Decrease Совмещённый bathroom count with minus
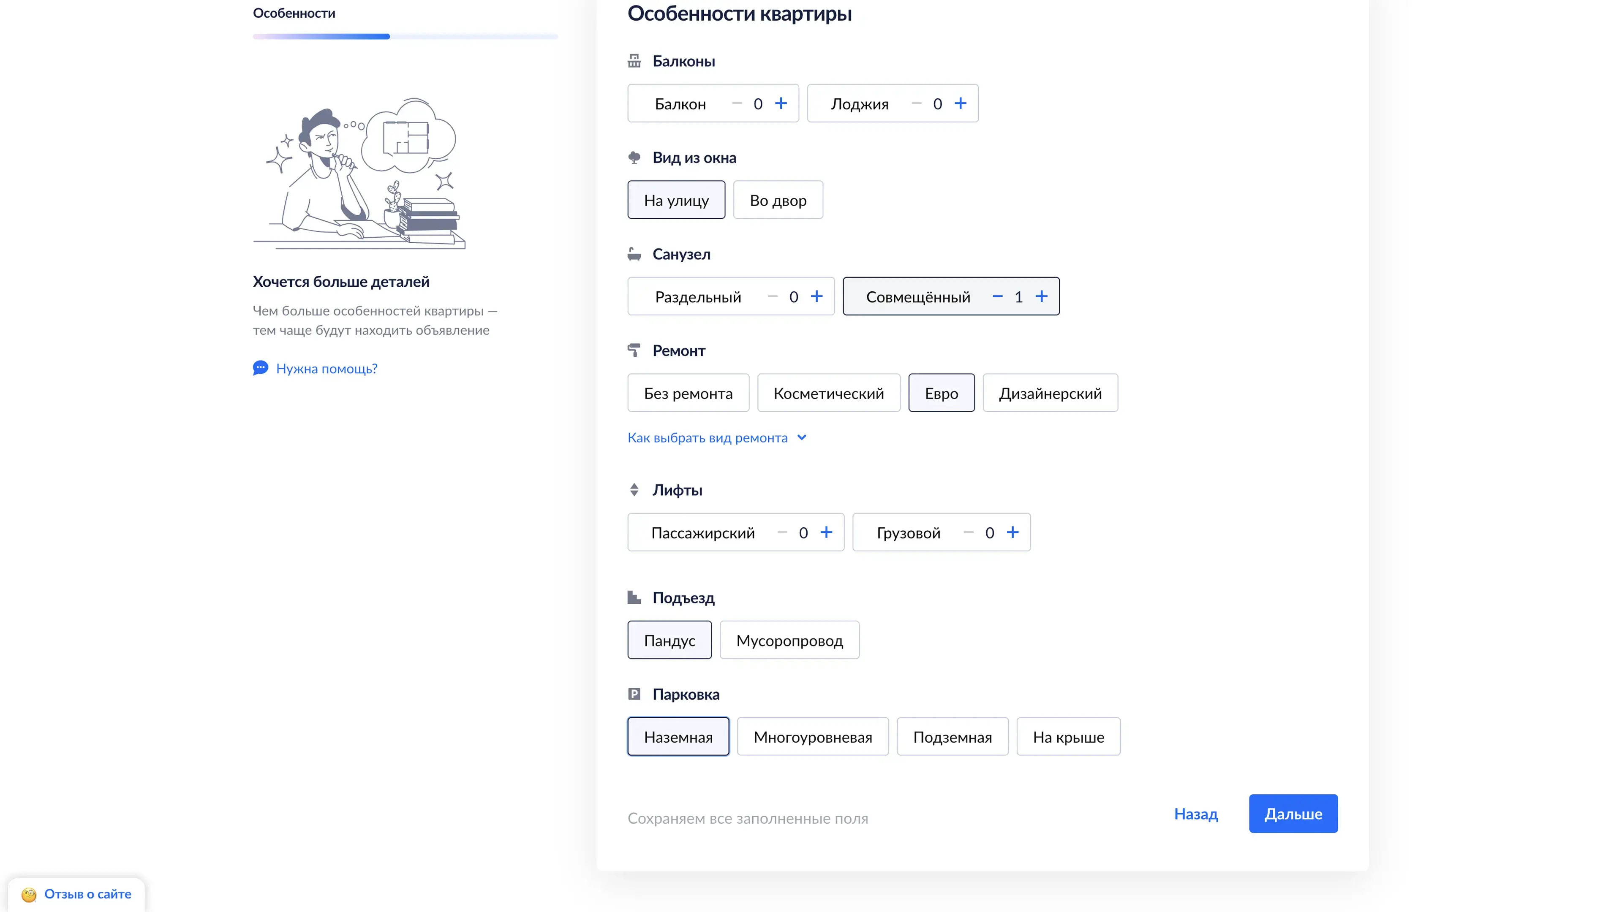 pyautogui.click(x=997, y=296)
